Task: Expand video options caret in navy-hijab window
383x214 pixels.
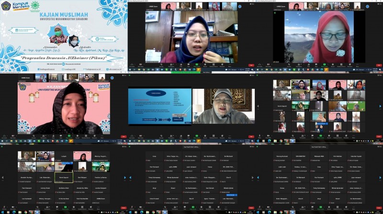Action: tap(144, 64)
